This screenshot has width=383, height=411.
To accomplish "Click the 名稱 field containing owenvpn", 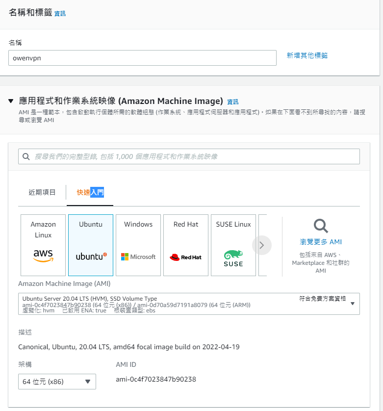I will pyautogui.click(x=142, y=58).
